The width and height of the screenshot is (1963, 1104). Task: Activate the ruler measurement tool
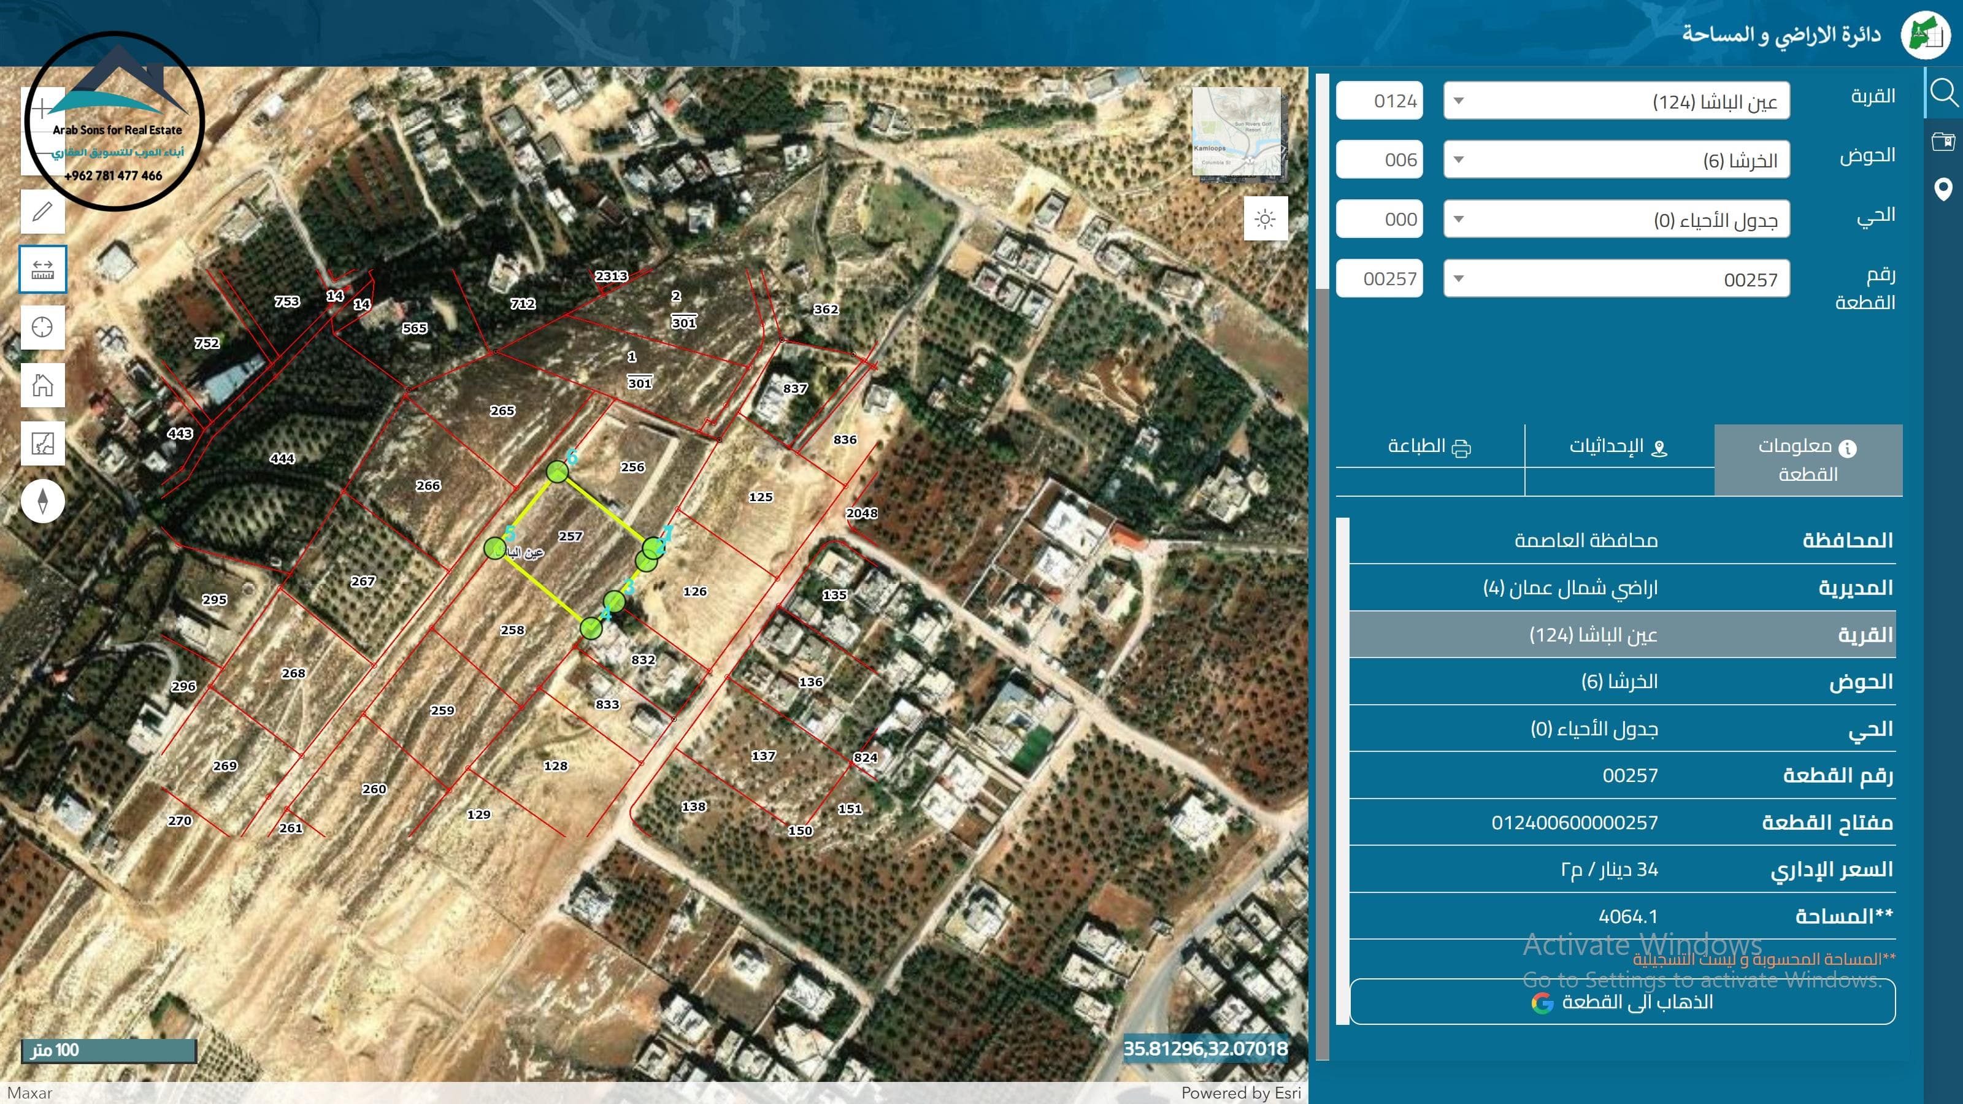43,269
